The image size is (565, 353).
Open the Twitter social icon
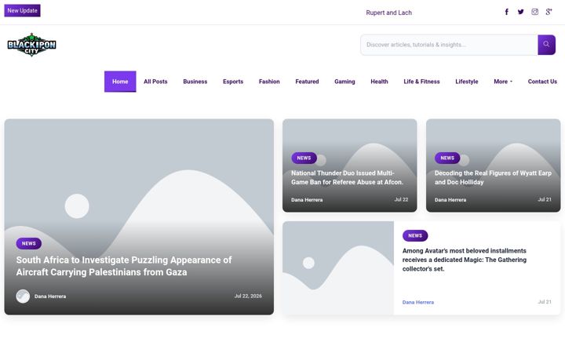click(521, 12)
